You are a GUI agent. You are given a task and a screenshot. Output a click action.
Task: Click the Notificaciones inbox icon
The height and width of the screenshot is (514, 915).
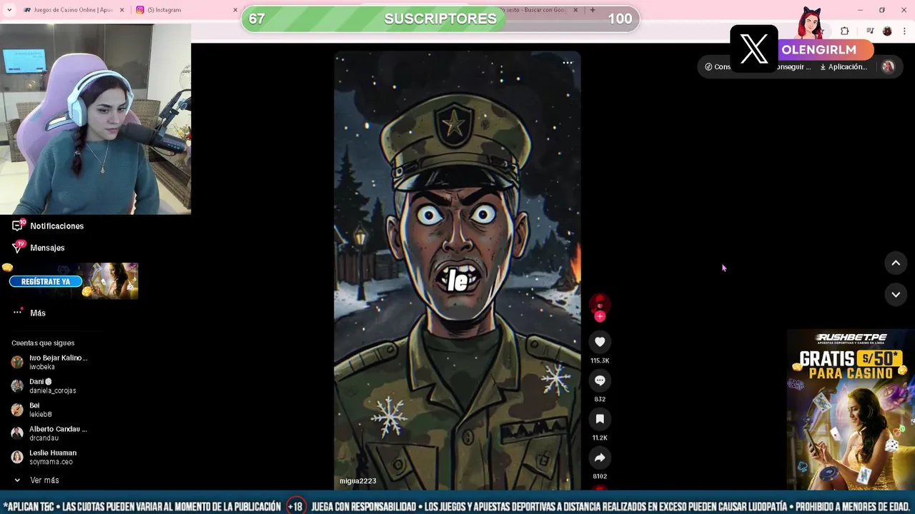pyautogui.click(x=17, y=226)
